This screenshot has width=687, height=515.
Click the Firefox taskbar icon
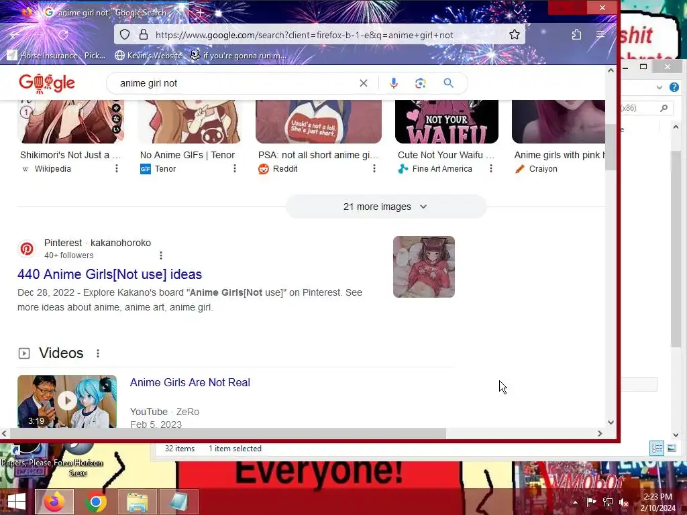point(54,502)
